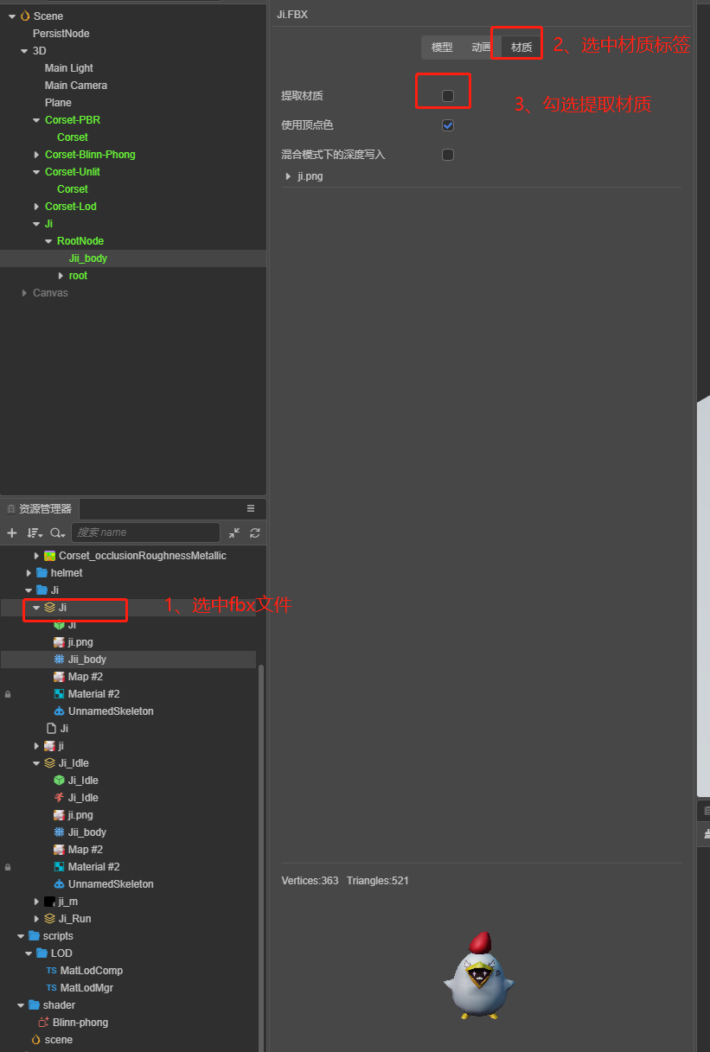Expand the helmet folder

tap(29, 572)
